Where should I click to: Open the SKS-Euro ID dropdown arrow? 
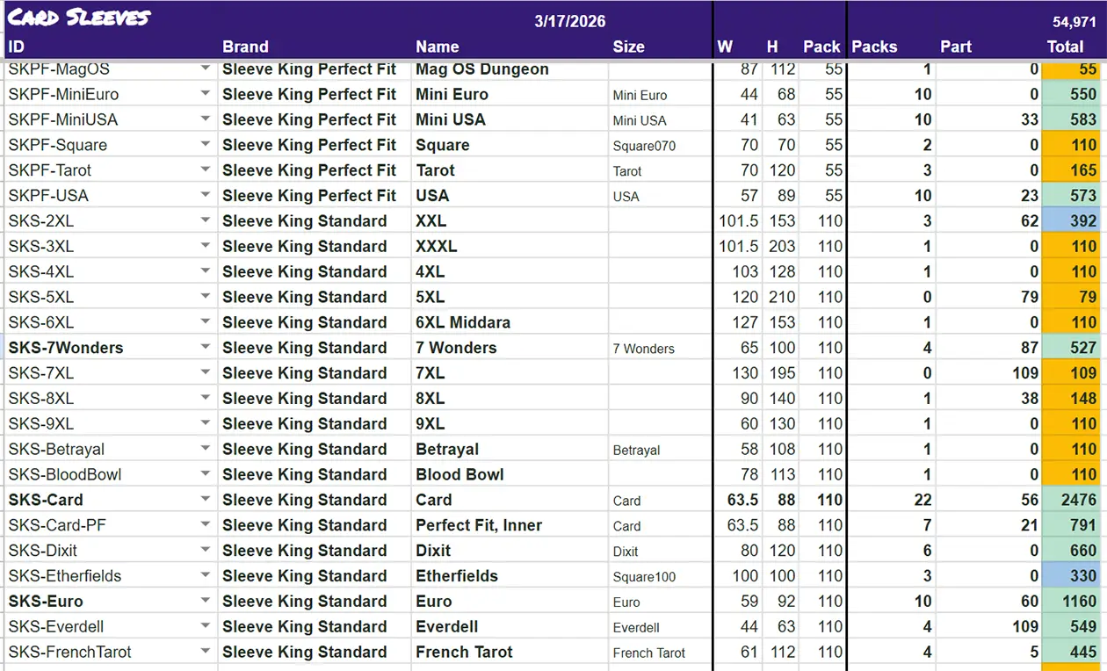[206, 602]
